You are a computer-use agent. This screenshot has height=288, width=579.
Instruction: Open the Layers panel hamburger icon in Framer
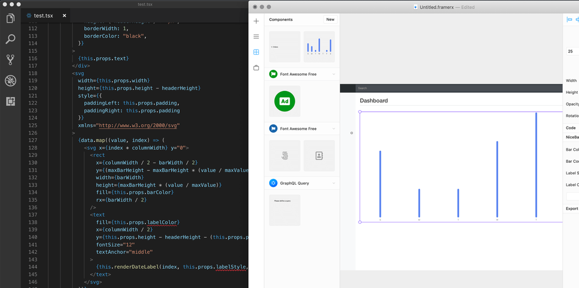pos(256,37)
